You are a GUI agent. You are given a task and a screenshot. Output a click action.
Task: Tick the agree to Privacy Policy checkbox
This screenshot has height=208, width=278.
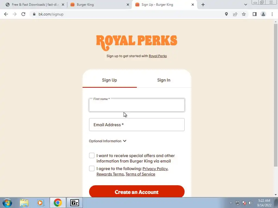(x=92, y=168)
